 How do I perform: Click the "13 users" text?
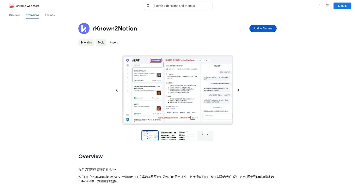pyautogui.click(x=113, y=42)
